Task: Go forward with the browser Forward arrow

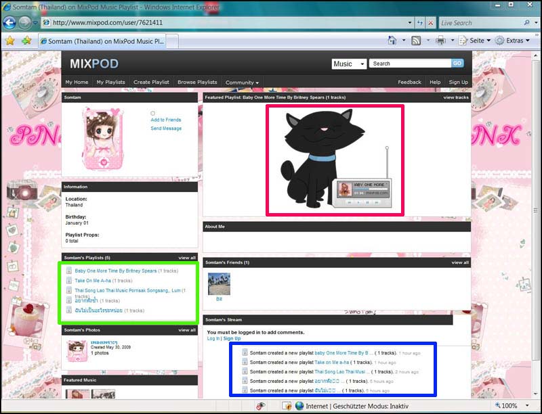Action: pyautogui.click(x=24, y=23)
